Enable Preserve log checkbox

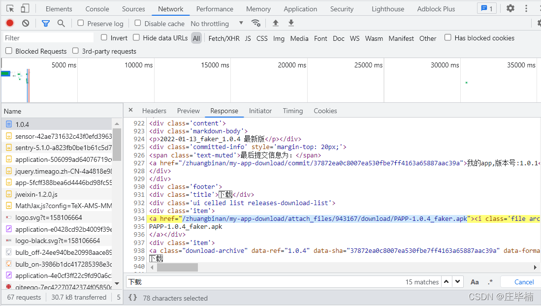point(81,23)
